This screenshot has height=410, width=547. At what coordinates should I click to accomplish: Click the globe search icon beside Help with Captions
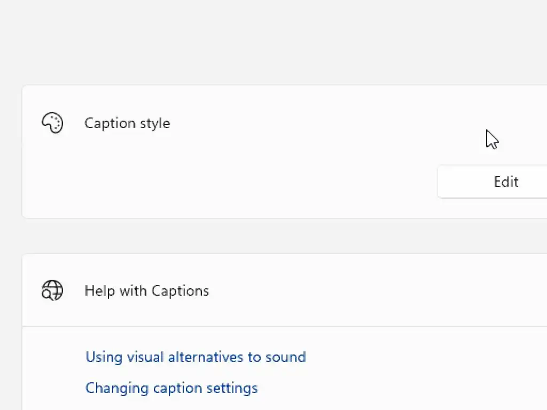click(52, 291)
